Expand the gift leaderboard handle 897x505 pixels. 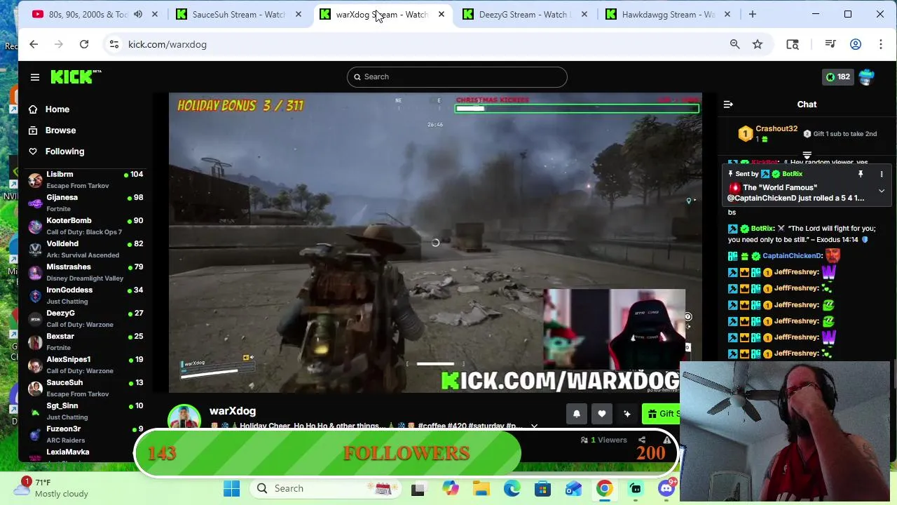(x=807, y=156)
